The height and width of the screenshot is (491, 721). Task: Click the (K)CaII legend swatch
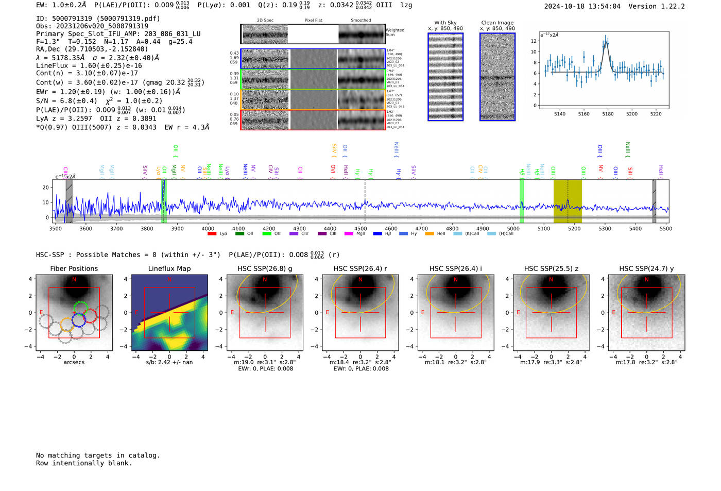tap(457, 233)
